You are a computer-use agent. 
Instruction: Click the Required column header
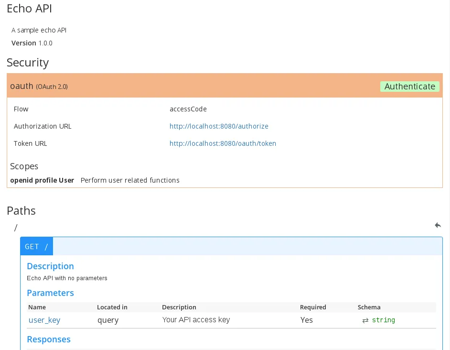click(x=313, y=307)
